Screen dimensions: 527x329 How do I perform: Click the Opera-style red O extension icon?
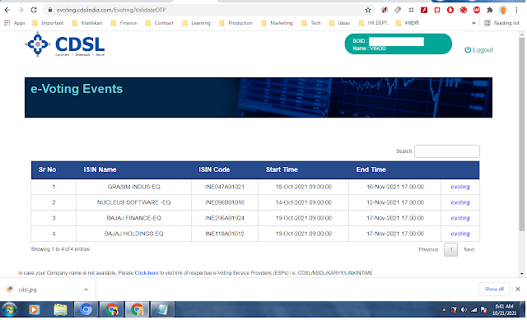450,10
